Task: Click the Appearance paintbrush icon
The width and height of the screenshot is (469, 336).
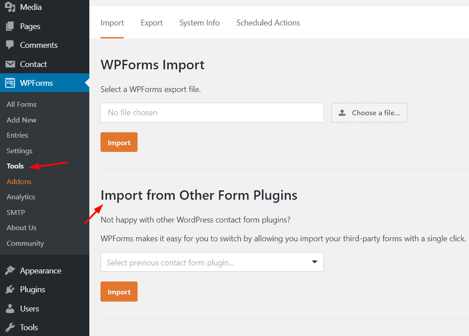Action: [x=10, y=270]
